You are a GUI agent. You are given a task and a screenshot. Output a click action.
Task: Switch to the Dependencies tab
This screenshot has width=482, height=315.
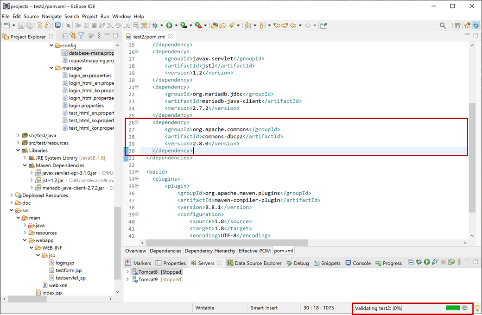coord(165,251)
